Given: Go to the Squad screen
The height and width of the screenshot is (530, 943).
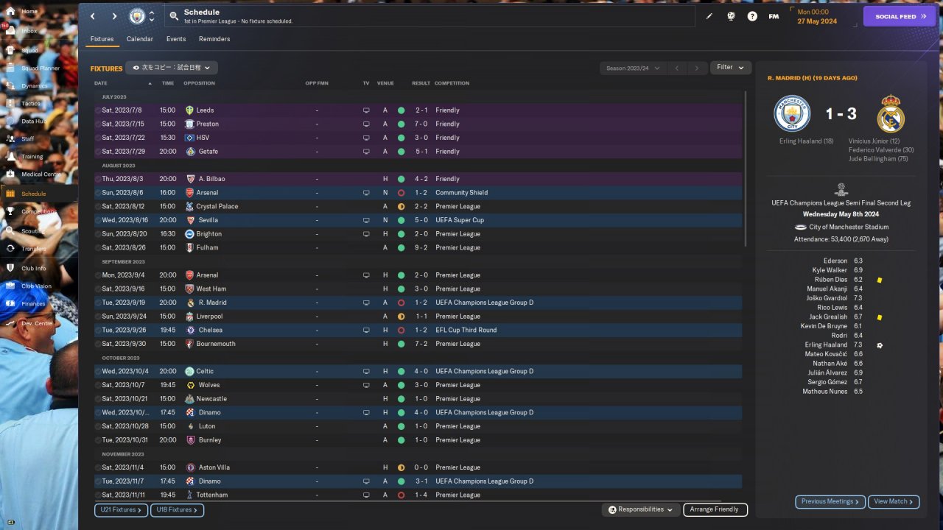Looking at the screenshot, I should [29, 50].
